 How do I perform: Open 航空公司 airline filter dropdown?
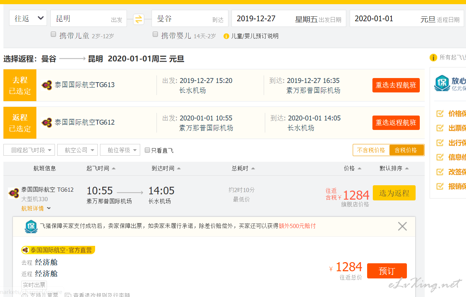77,150
